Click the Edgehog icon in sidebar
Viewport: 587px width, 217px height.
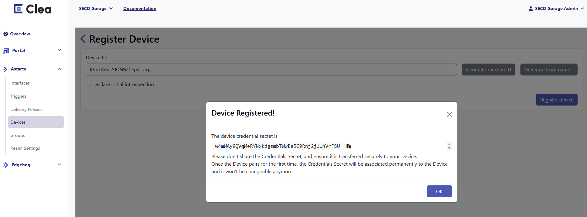(x=6, y=165)
